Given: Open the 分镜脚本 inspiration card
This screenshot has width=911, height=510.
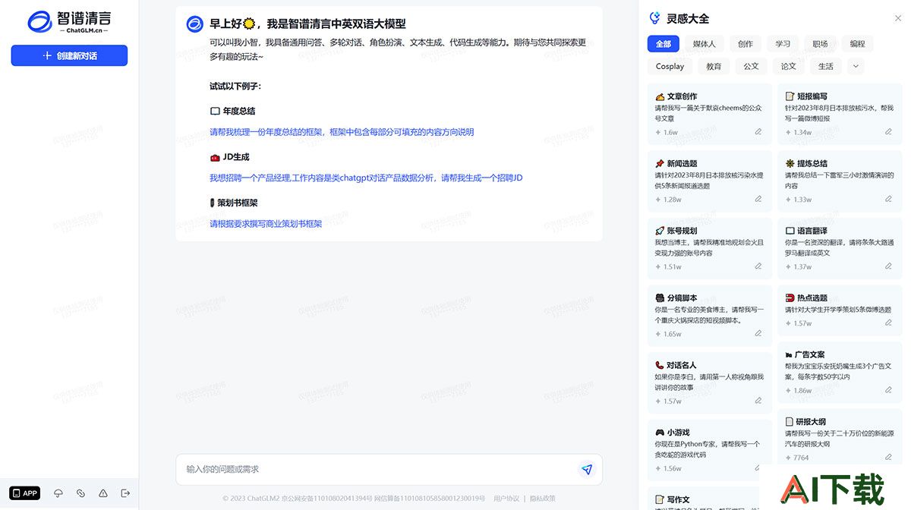Looking at the screenshot, I should 710,315.
